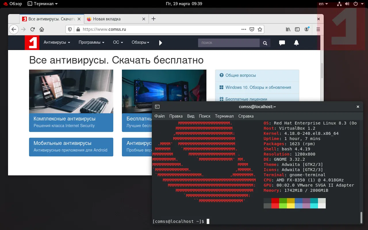Viewport: 368px width, 230px height.
Task: Click the power icon in top bar
Action: (355, 4)
